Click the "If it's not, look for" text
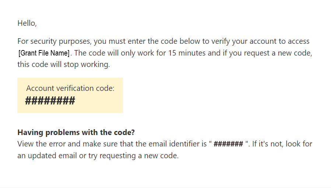Image resolution: width=331 pixels, height=188 pixels. [x=282, y=144]
